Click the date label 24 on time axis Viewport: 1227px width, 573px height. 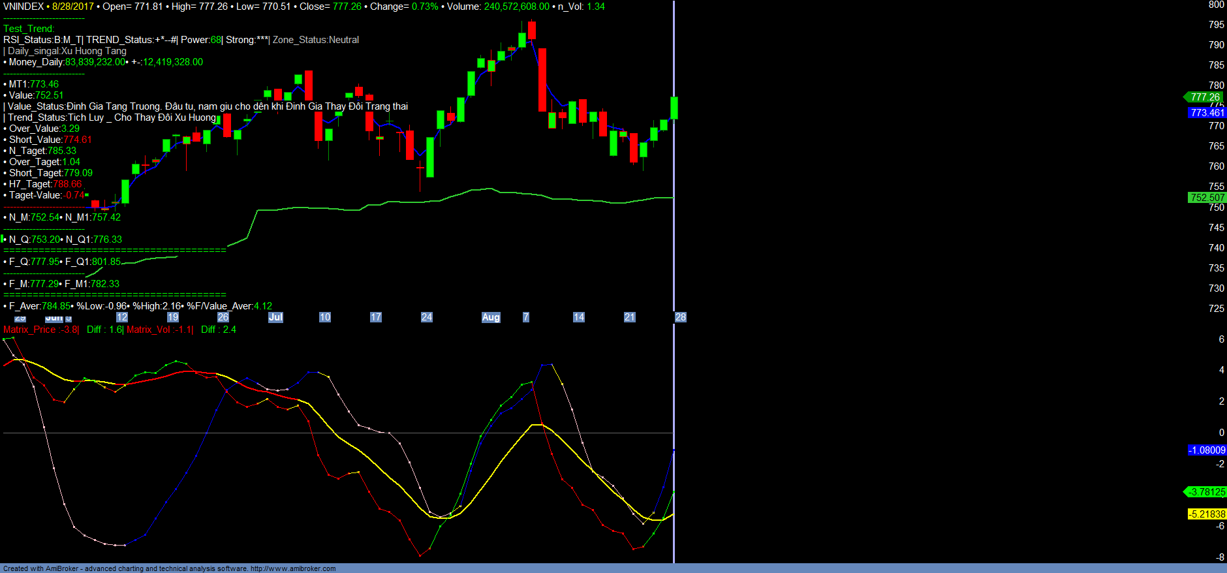[426, 317]
